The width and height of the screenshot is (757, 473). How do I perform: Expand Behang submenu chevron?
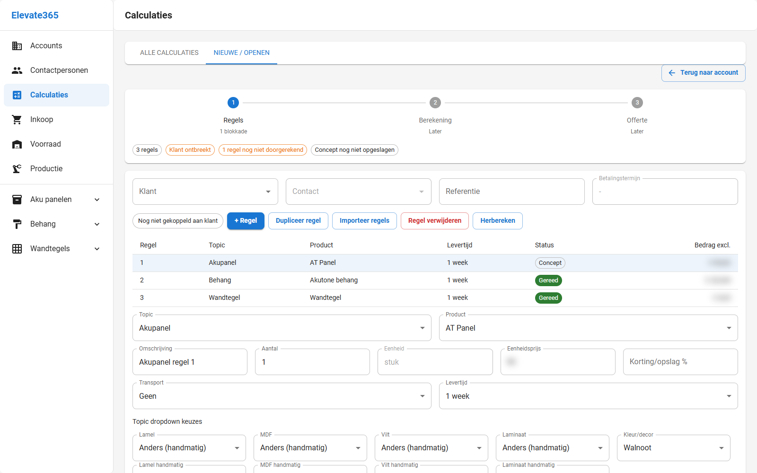pyautogui.click(x=97, y=224)
